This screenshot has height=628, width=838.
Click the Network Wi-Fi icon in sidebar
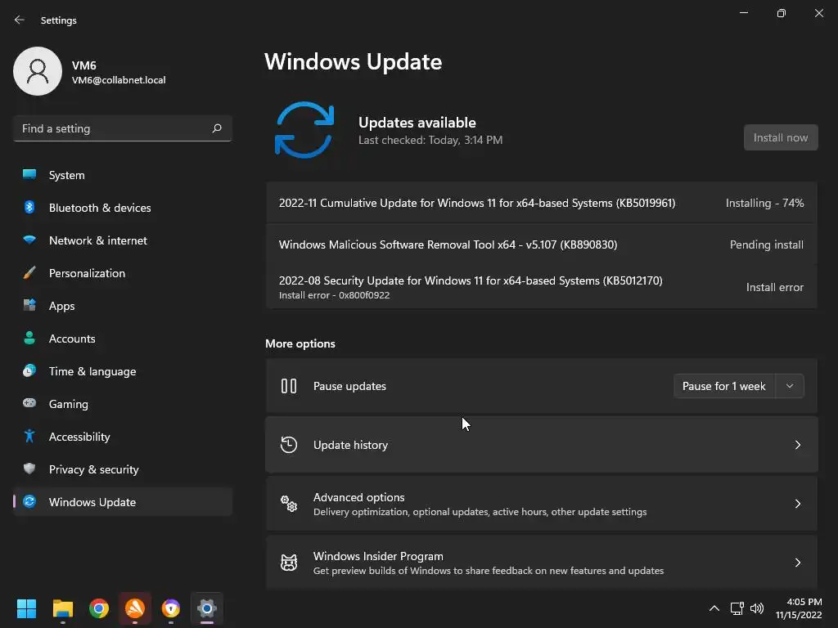29,240
